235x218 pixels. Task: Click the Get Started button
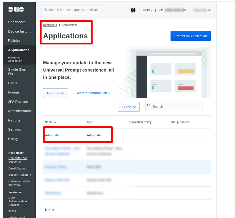click(55, 93)
